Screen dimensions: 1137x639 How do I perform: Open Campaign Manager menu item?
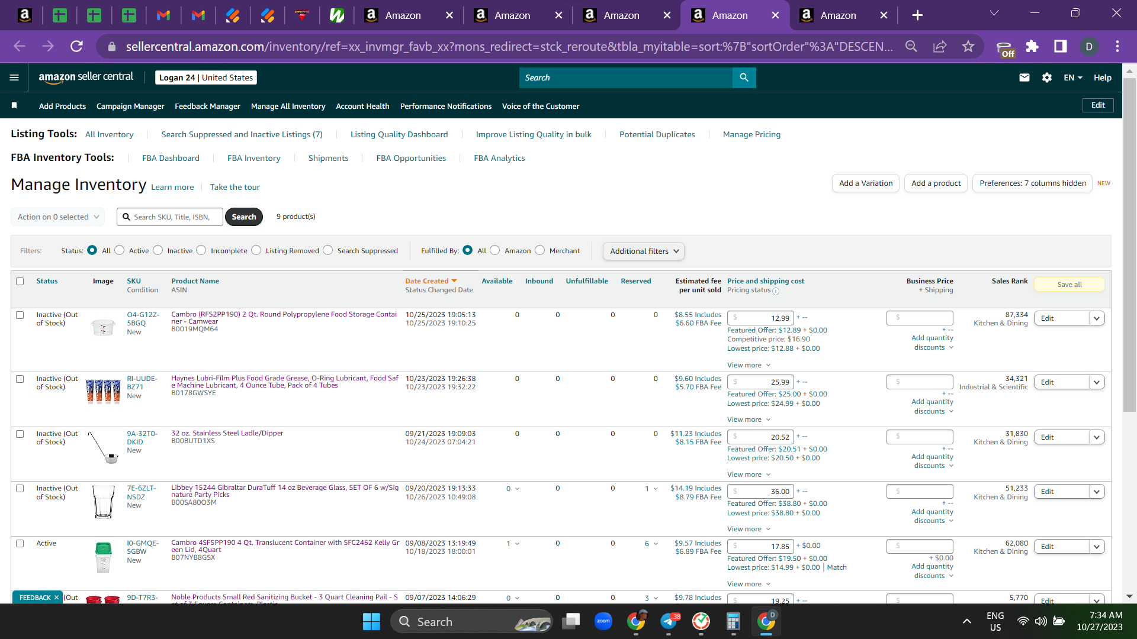click(130, 106)
